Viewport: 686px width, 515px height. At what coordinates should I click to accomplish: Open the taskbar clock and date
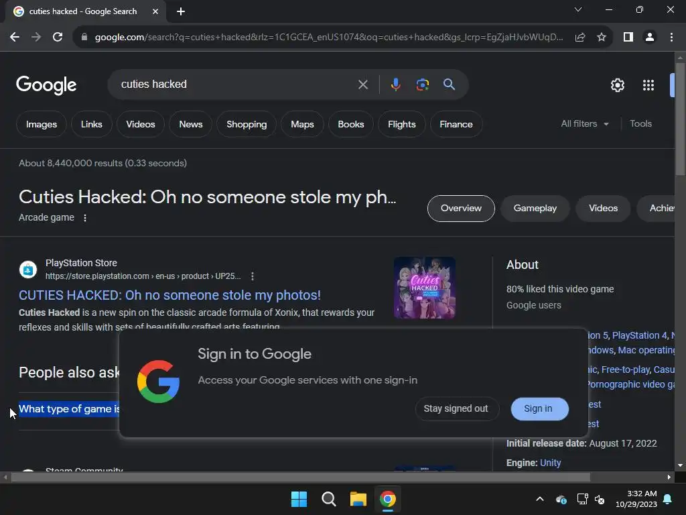[636, 499]
